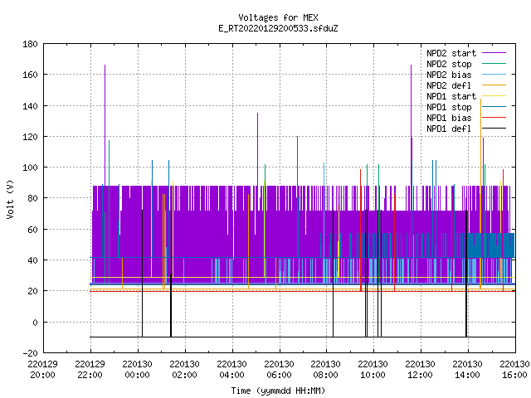
Task: Click the 180 y-axis tick label
Action: [x=30, y=44]
